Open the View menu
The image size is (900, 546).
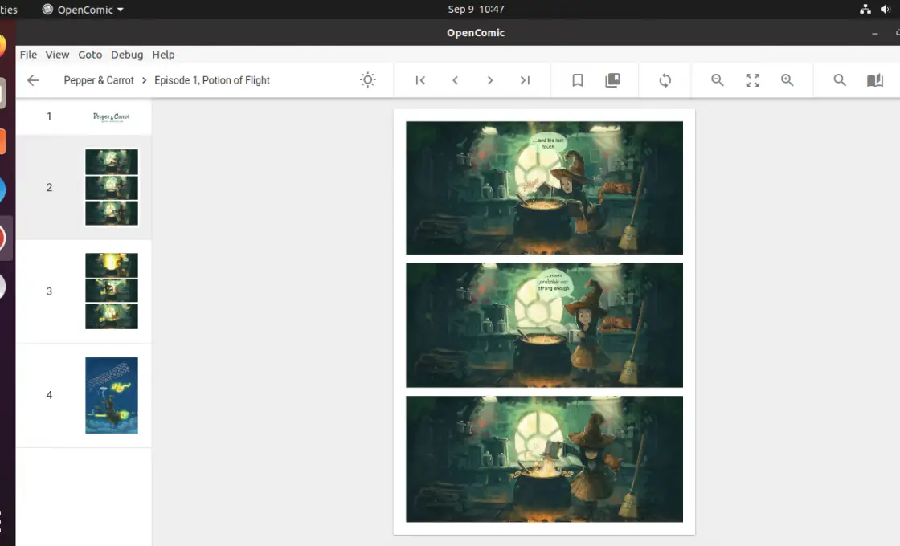pos(57,55)
